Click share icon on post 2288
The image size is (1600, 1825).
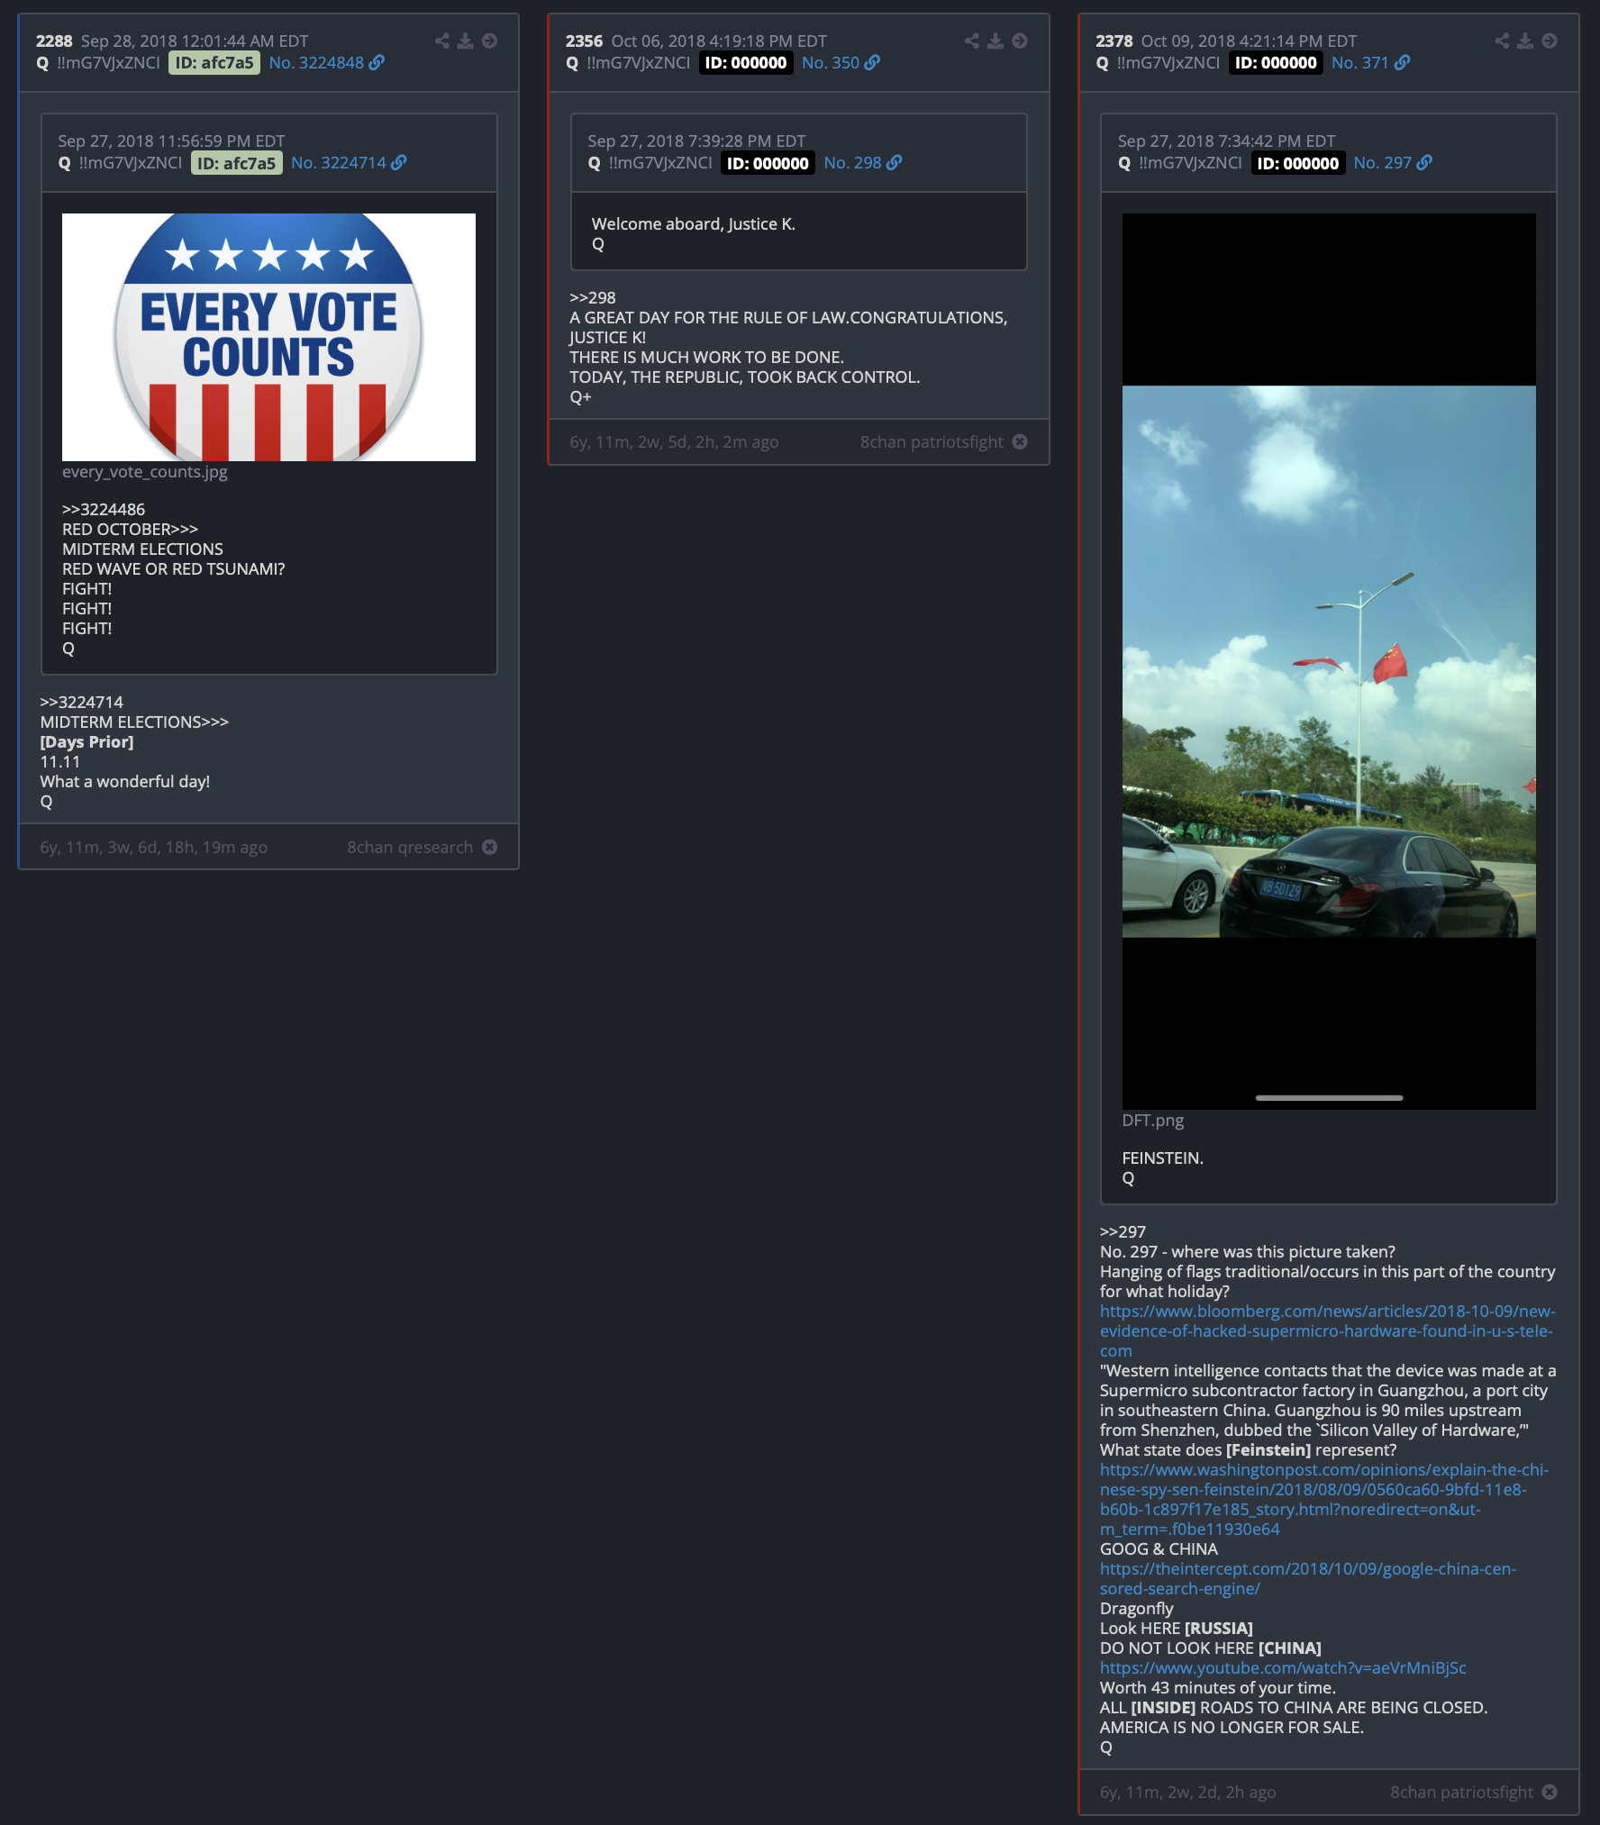pos(441,41)
